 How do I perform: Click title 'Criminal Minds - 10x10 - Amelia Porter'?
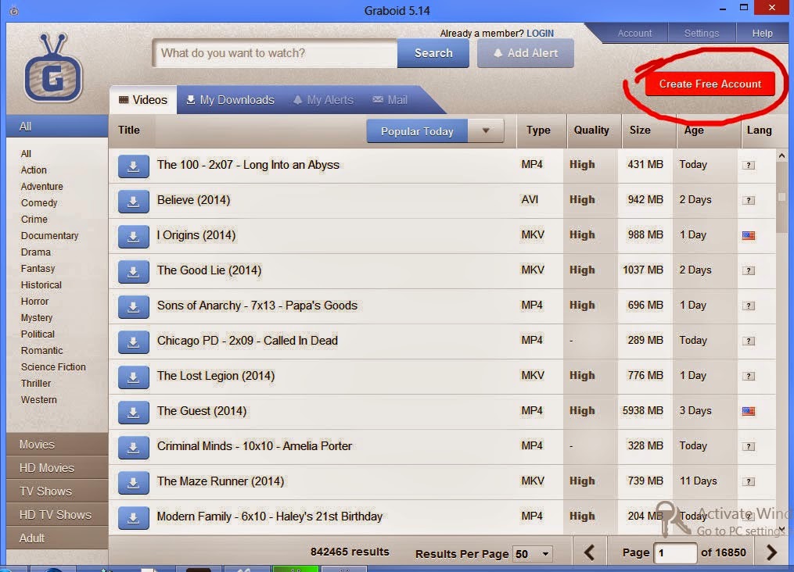click(x=254, y=446)
